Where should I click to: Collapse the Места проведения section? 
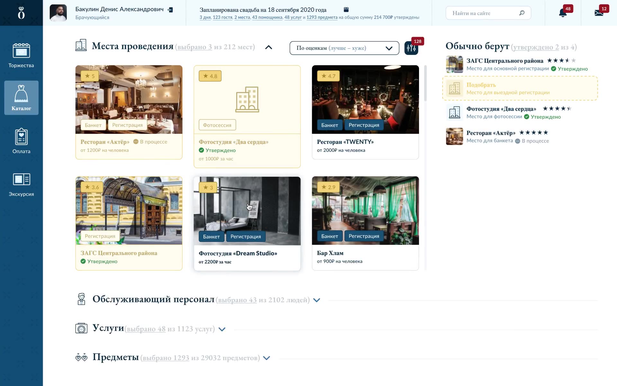269,47
